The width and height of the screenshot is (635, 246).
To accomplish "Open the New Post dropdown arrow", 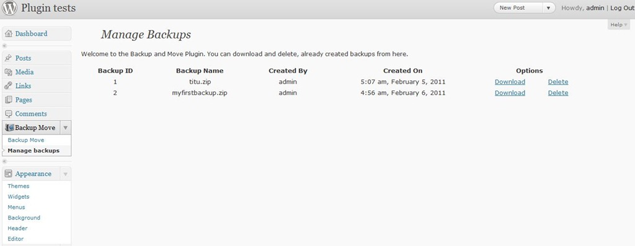I will pyautogui.click(x=549, y=7).
